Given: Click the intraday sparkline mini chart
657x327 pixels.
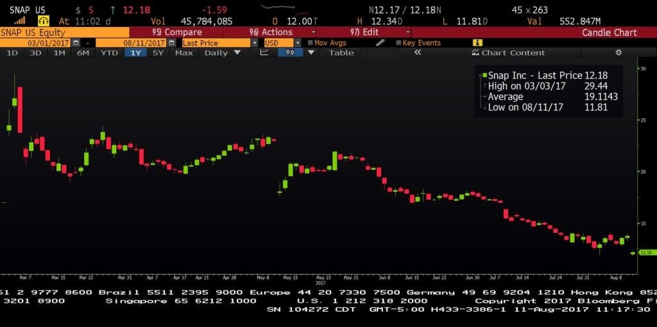Looking at the screenshot, I should coord(285,10).
